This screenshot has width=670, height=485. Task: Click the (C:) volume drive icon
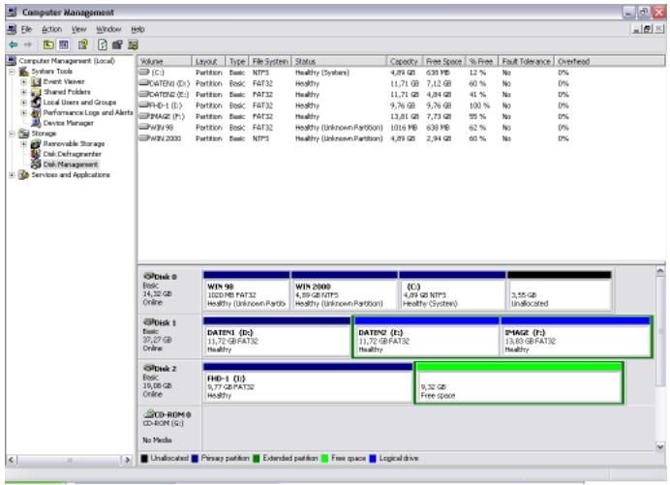(144, 73)
